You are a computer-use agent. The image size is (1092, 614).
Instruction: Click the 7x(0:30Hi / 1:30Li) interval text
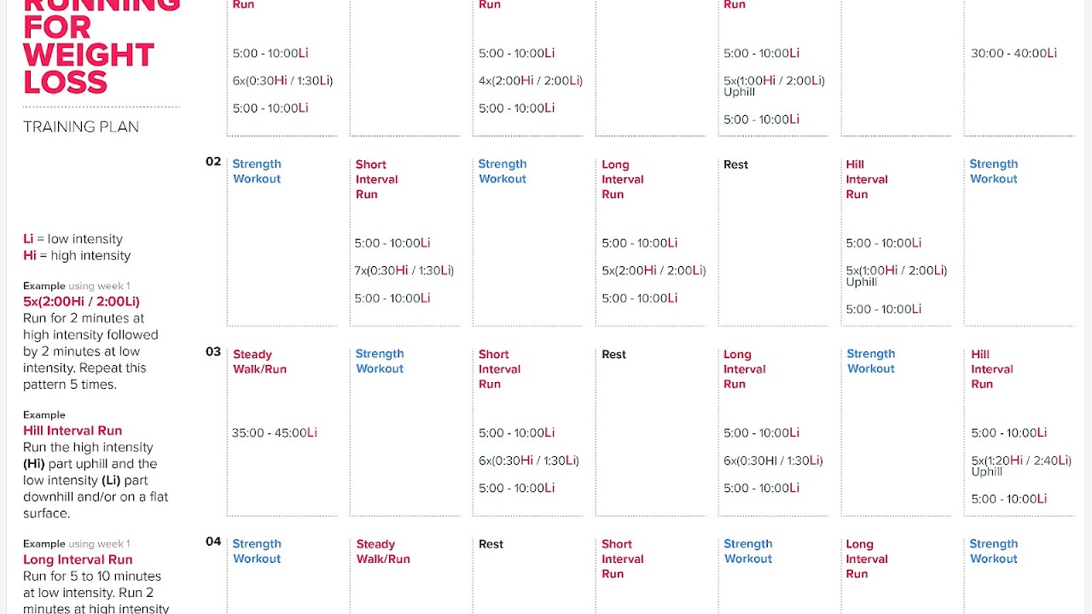pyautogui.click(x=404, y=270)
